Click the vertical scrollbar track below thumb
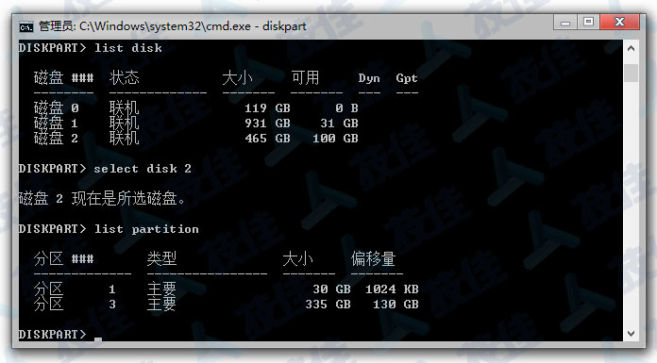 tap(631, 203)
